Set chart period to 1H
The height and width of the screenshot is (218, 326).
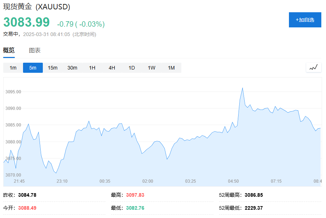[x=92, y=68]
